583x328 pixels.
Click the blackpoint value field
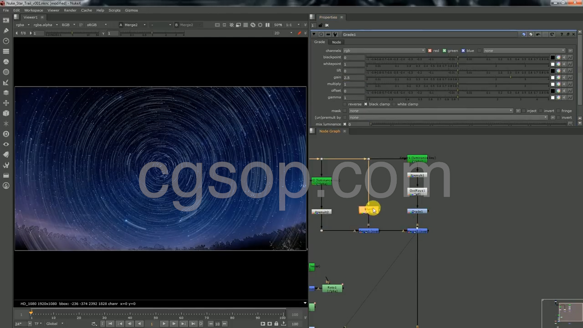pos(354,57)
